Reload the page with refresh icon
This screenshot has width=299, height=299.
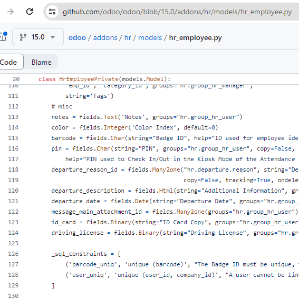[30, 12]
